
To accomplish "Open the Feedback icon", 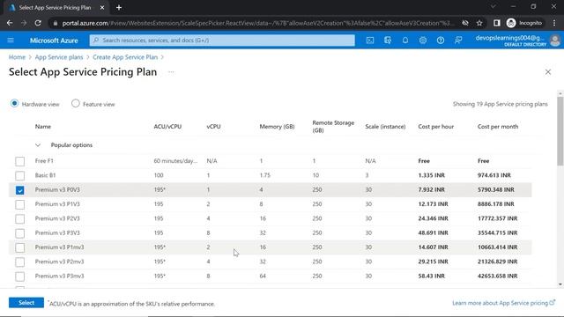I will [x=458, y=41].
